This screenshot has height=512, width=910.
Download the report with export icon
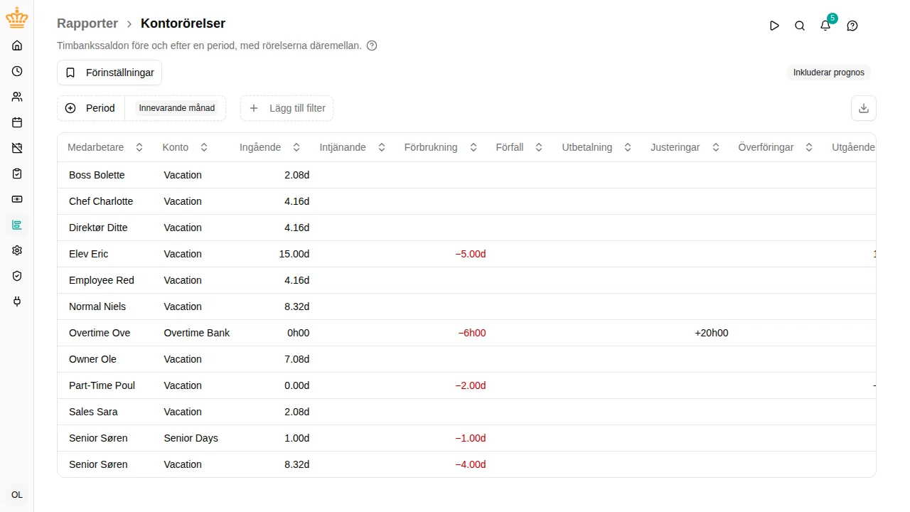[864, 108]
